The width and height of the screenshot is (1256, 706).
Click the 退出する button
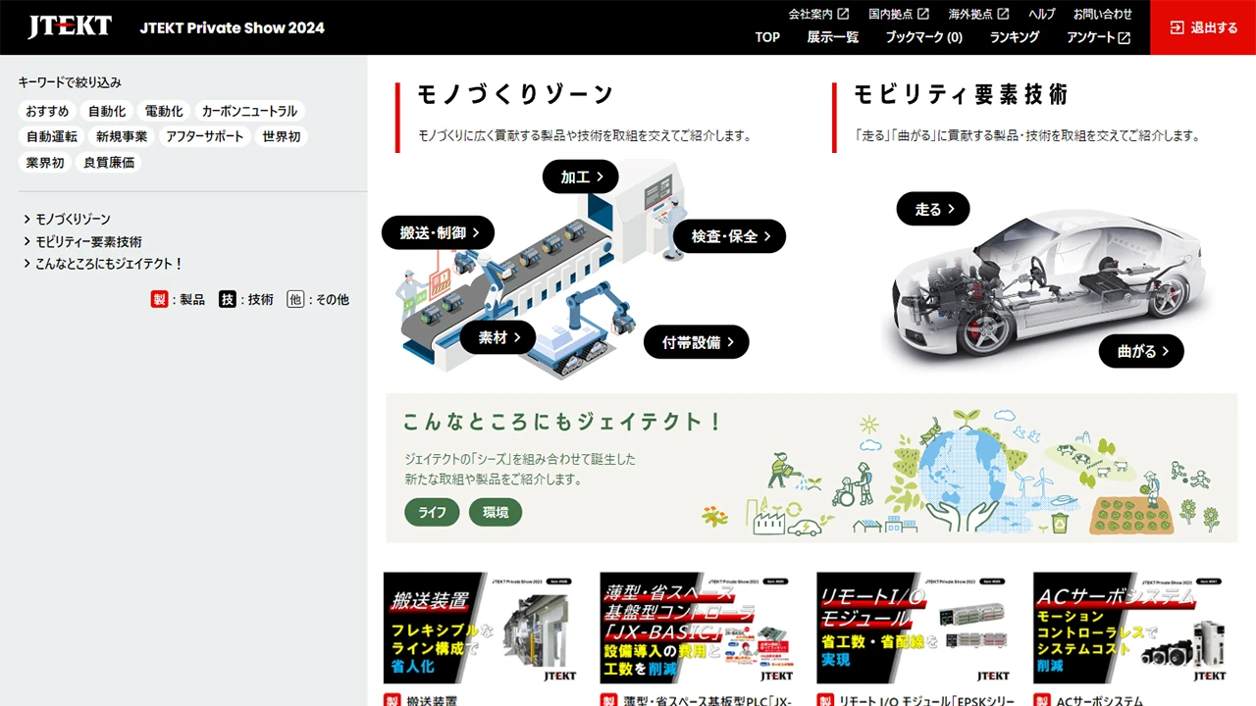pyautogui.click(x=1203, y=27)
